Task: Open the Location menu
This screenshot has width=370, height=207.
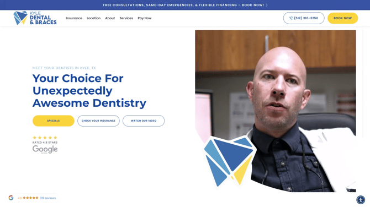Action: click(x=93, y=18)
